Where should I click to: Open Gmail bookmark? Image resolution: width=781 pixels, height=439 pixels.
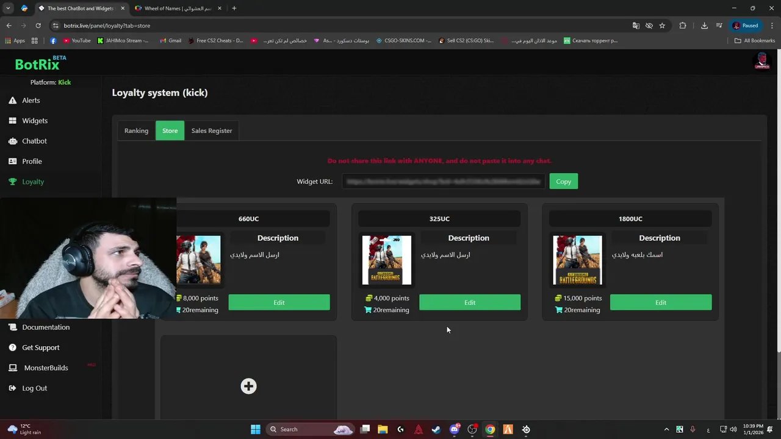170,41
